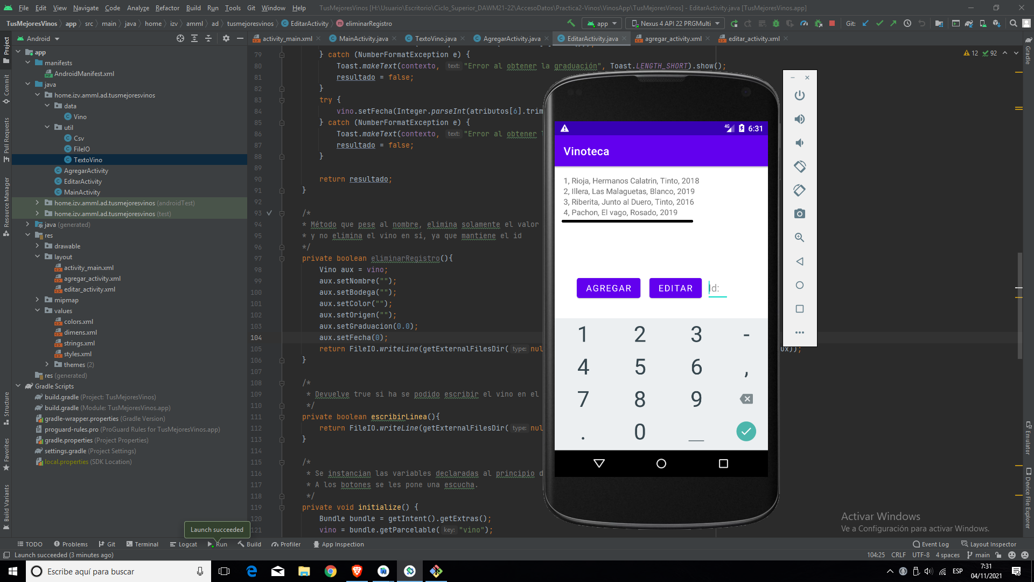1034x582 pixels.
Task: Open the Gradle panel on the right
Action: point(1028,51)
